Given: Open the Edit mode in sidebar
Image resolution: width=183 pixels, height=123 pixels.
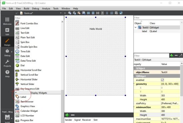Looking at the screenshot, I should click(7, 32).
